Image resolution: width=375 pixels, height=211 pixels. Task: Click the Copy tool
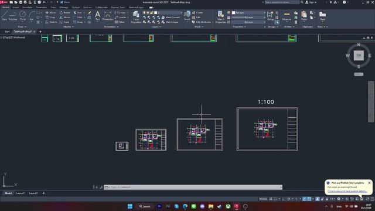point(50,18)
